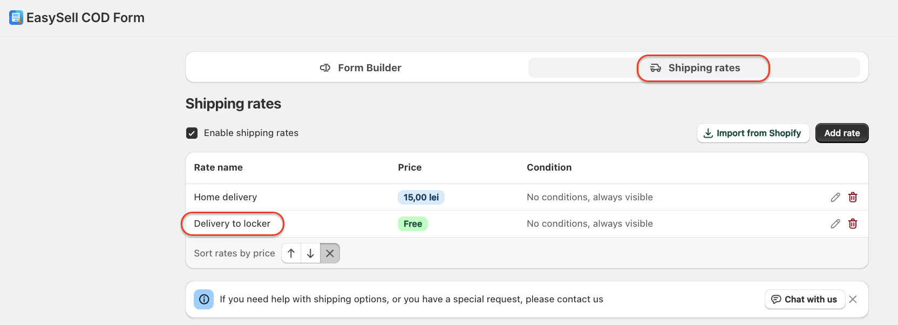Clear the sort by price option

[330, 253]
